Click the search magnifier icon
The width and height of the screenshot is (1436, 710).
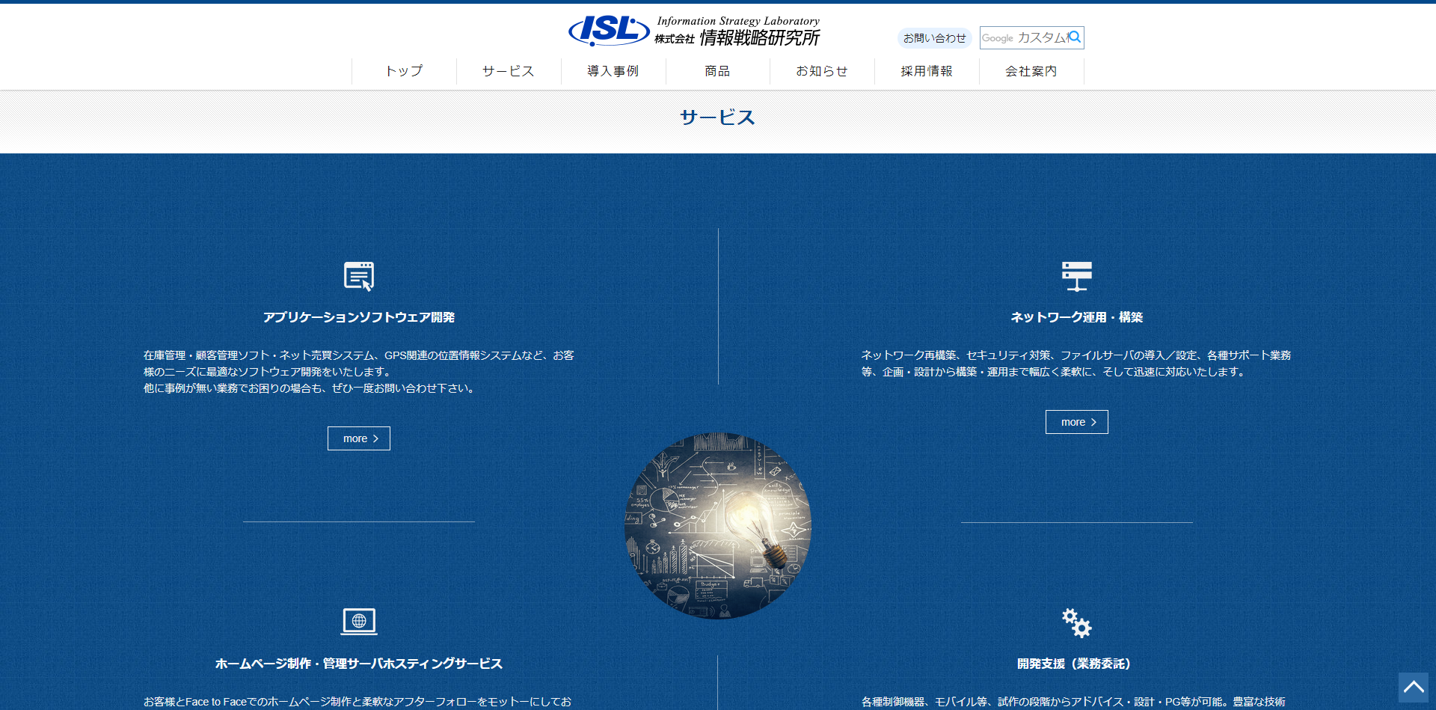click(1075, 37)
